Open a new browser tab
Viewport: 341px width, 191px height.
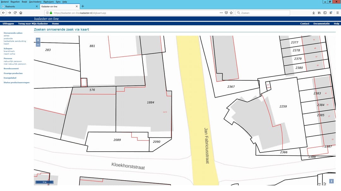(83, 6)
